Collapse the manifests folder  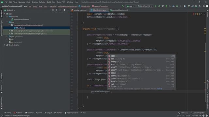[x=7, y=17]
